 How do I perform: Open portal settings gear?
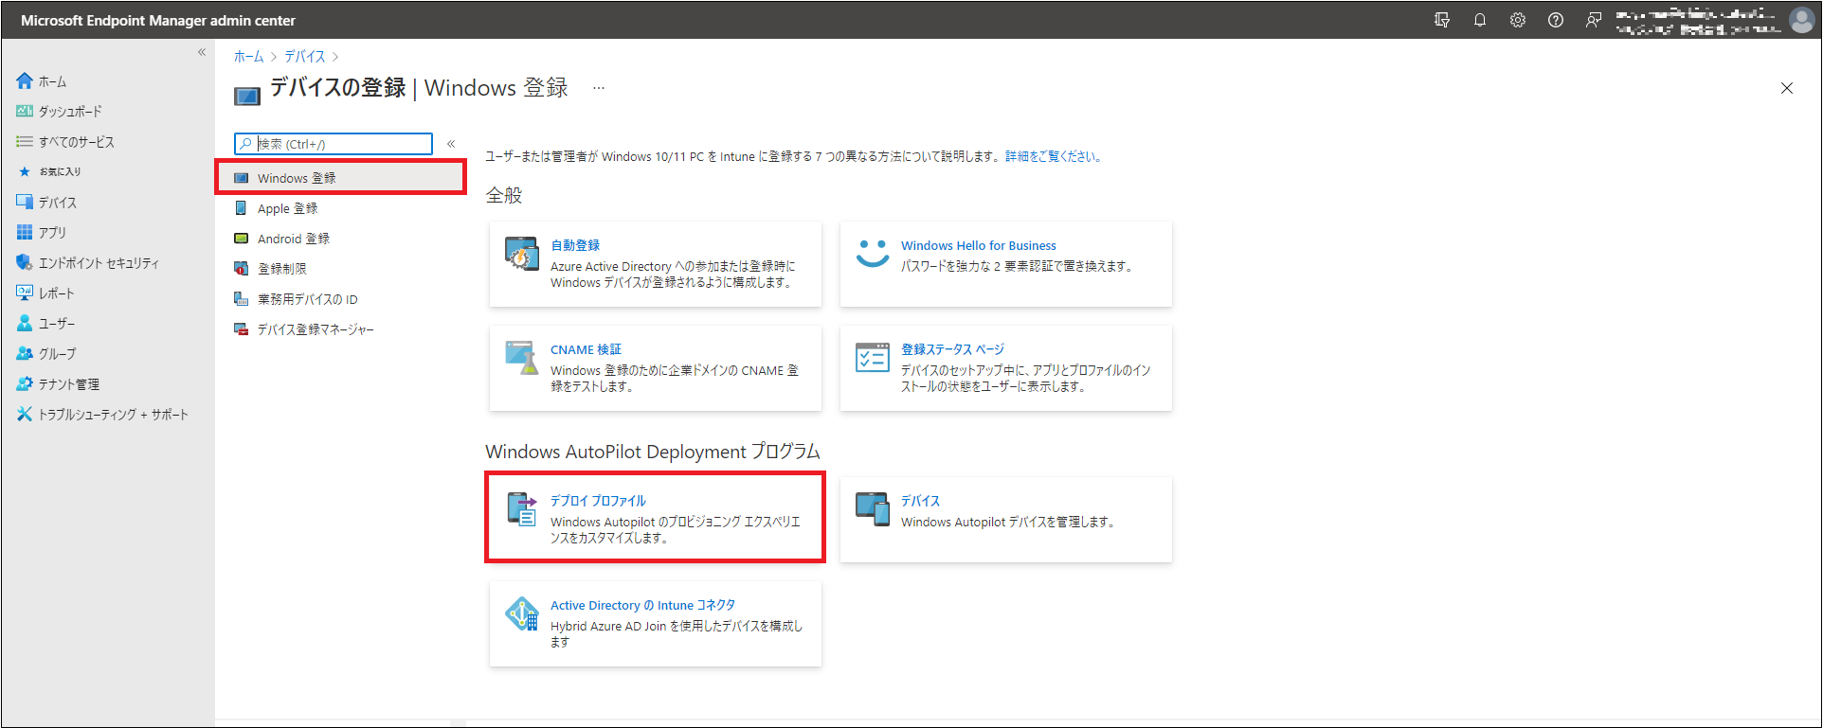tap(1518, 20)
